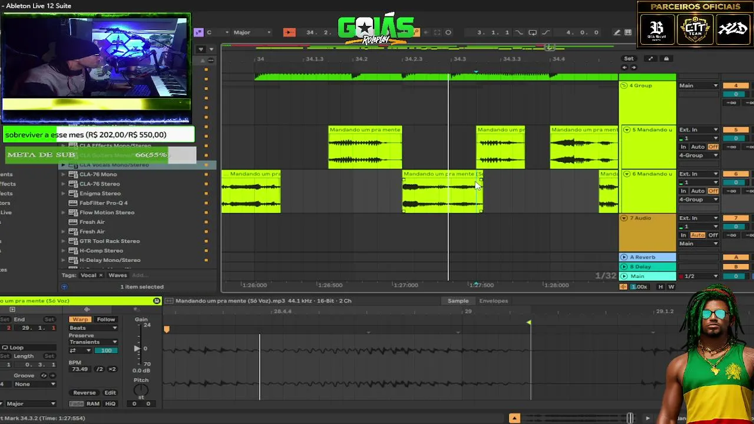The image size is (754, 424).
Task: Set track 6 monitor to Auto
Action: pos(697,191)
